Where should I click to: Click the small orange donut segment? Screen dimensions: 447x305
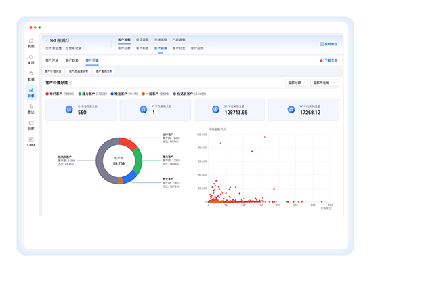121,180
